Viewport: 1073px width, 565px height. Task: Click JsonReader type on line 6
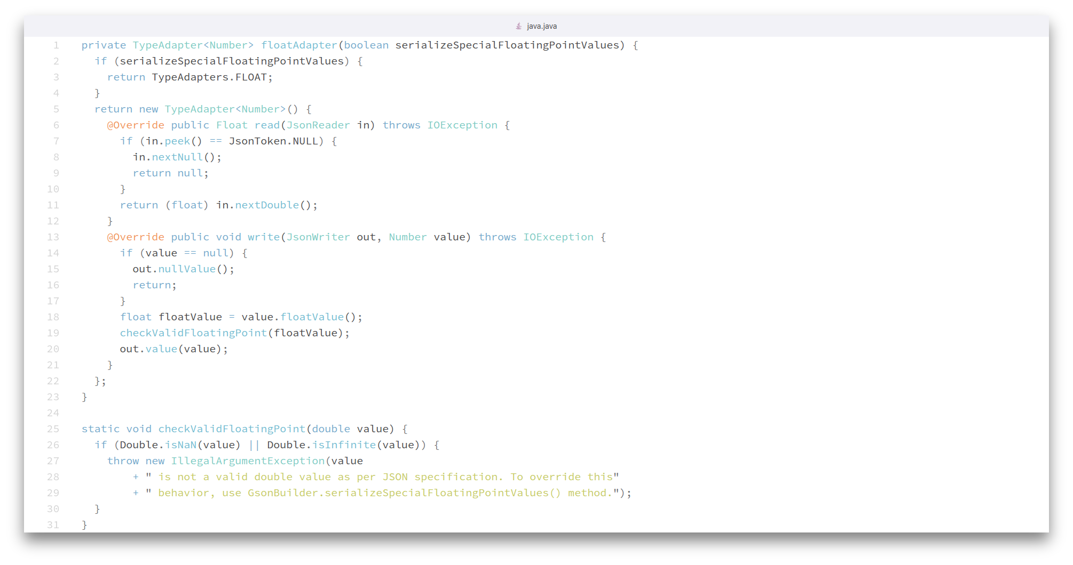318,125
